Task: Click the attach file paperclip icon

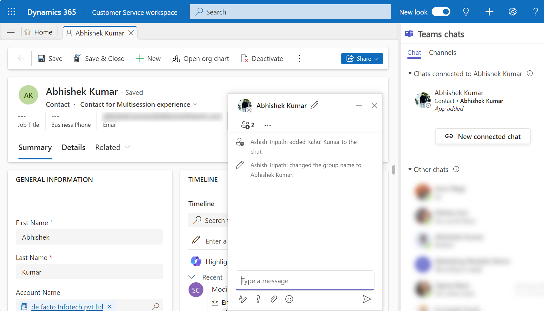Action: [274, 299]
